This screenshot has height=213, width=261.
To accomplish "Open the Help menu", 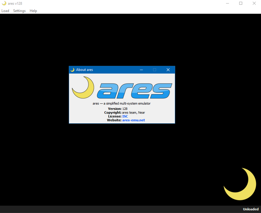I will [33, 11].
